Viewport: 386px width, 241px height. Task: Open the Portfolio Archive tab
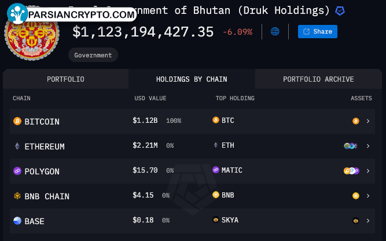(x=318, y=79)
